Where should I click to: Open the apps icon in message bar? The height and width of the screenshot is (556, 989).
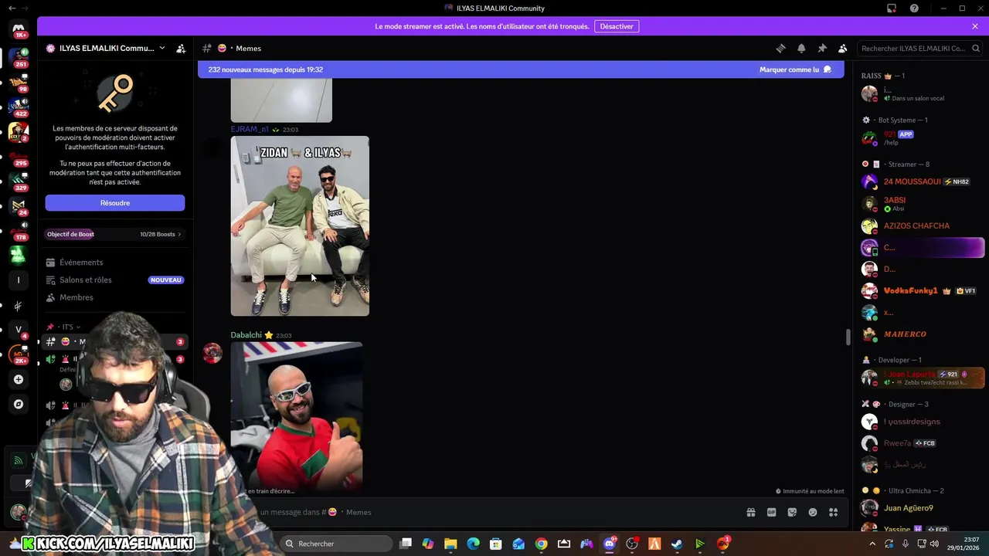pyautogui.click(x=834, y=512)
